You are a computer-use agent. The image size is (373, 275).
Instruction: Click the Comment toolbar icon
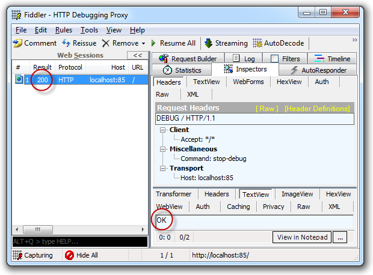click(x=17, y=43)
